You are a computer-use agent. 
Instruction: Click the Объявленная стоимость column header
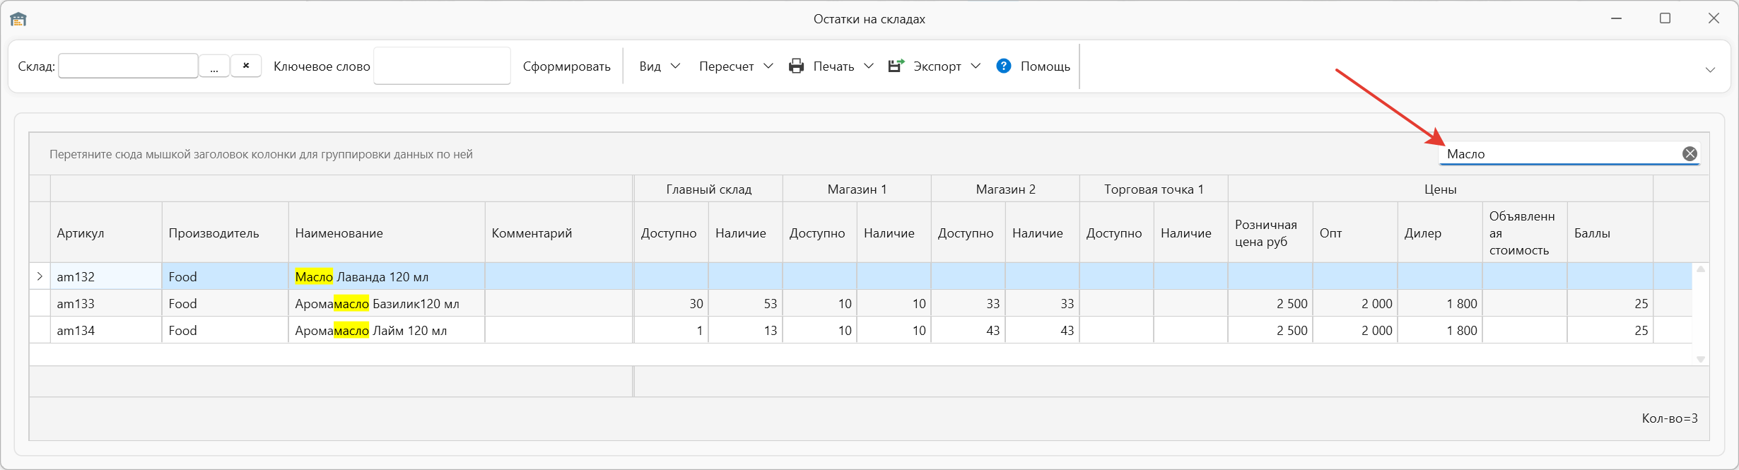coord(1525,233)
